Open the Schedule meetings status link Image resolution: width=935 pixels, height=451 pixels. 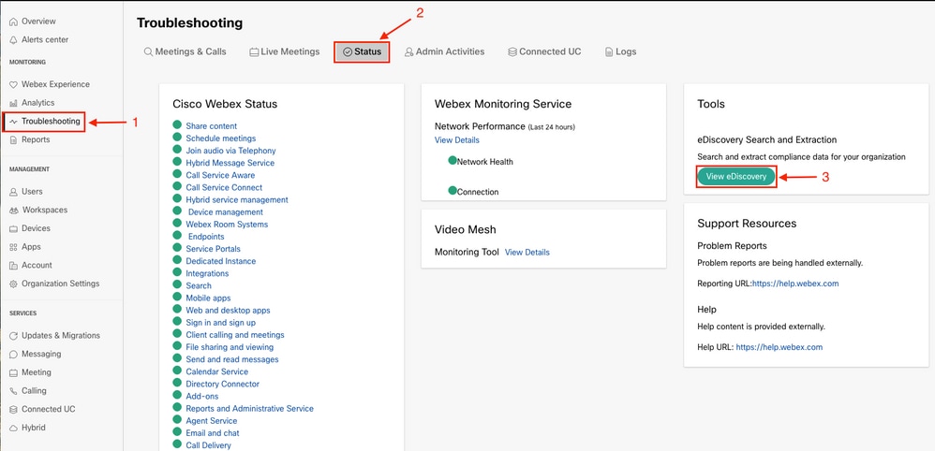[x=220, y=138]
